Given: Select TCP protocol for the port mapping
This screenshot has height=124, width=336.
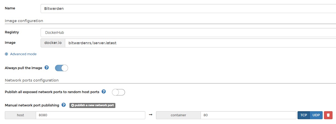Looking at the screenshot, I should [x=303, y=115].
